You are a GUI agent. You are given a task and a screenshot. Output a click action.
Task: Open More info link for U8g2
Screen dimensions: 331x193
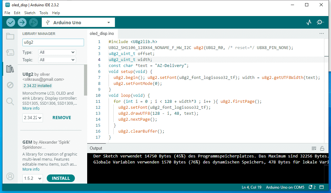pyautogui.click(x=31, y=108)
